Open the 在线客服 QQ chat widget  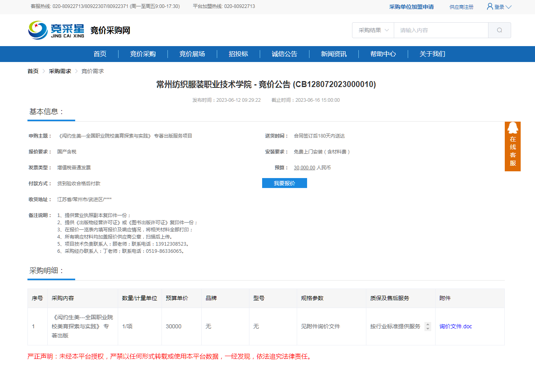tap(512, 146)
